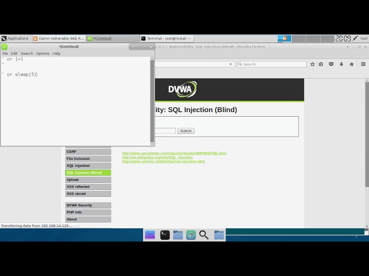
Task: Open File Inclusion in DVWA sidebar
Action: point(88,159)
